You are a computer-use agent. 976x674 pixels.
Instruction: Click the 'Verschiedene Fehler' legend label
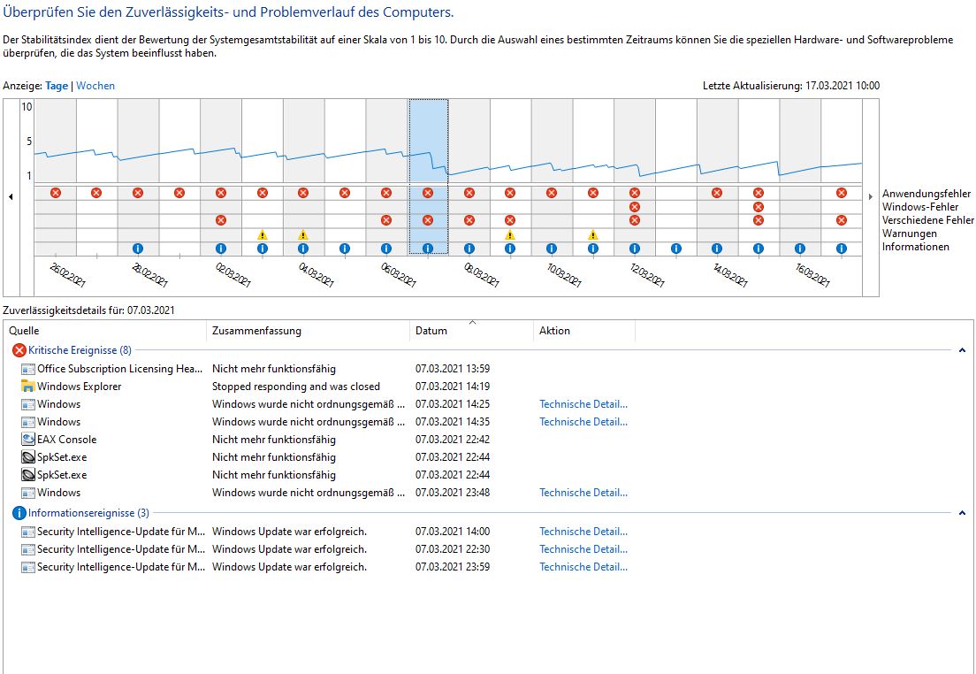tap(928, 220)
